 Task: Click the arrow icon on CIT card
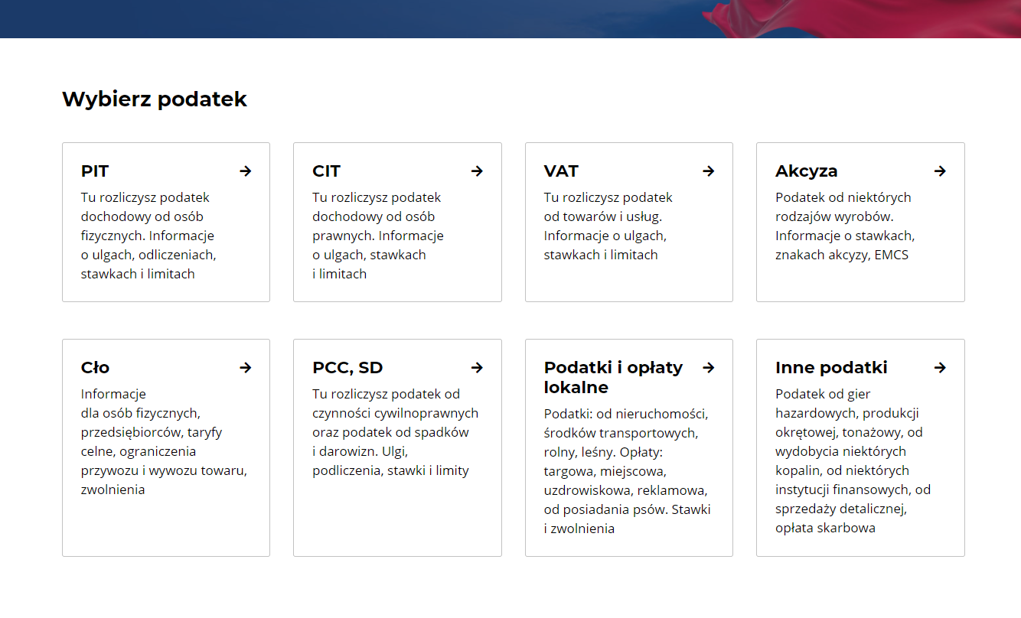[477, 171]
